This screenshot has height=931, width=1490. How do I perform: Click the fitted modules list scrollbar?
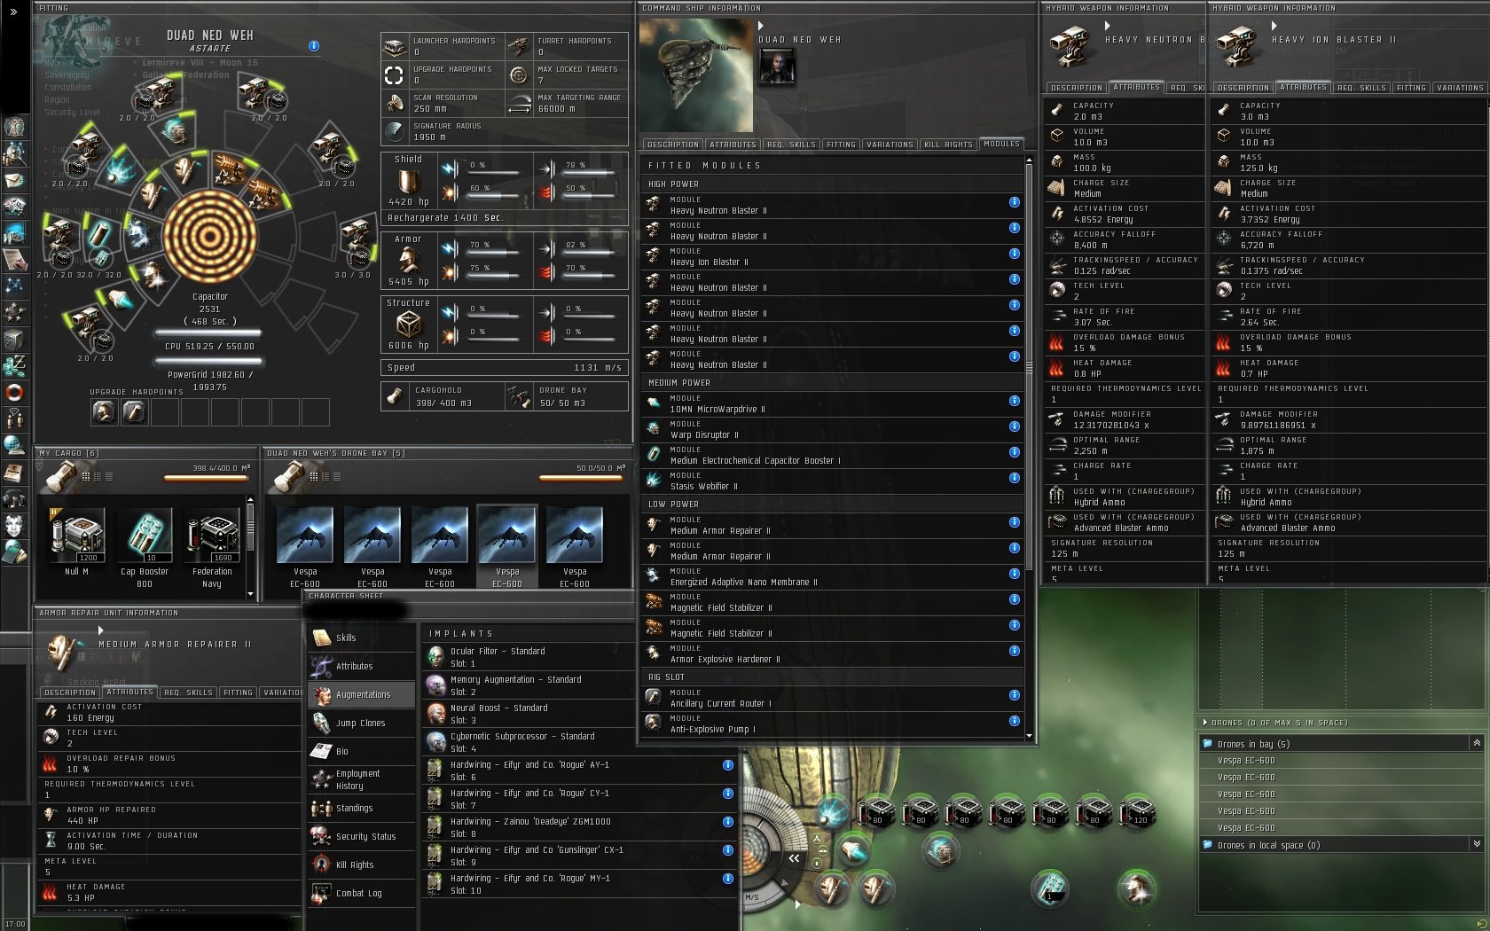(x=1029, y=366)
